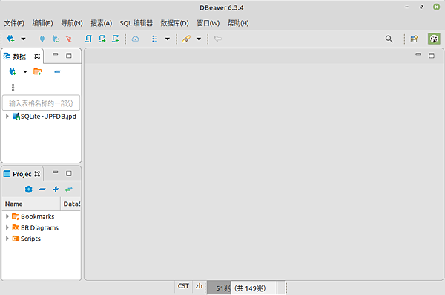Click the blue gear icon in Projects panel
The width and height of the screenshot is (445, 295).
click(29, 189)
